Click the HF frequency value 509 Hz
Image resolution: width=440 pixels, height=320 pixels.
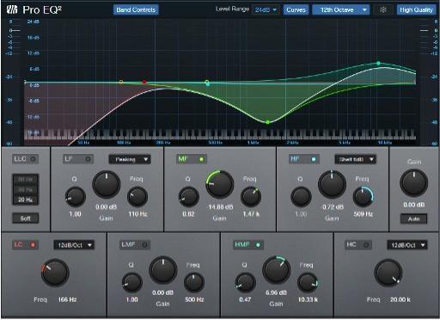[364, 214]
